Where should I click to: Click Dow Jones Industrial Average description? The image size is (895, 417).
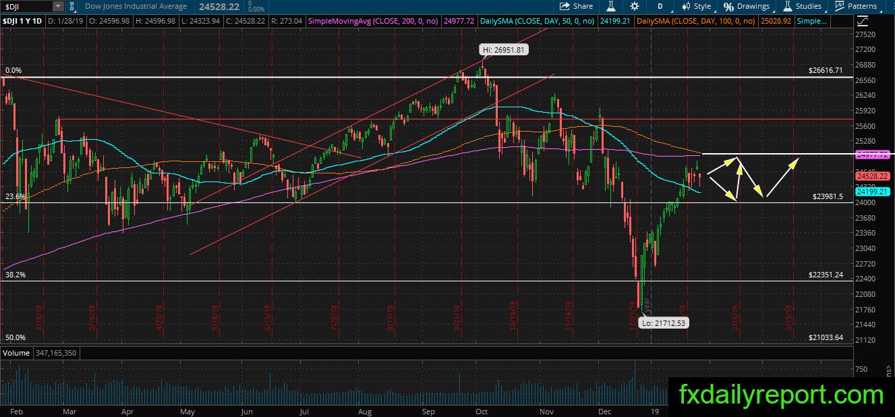(x=136, y=6)
